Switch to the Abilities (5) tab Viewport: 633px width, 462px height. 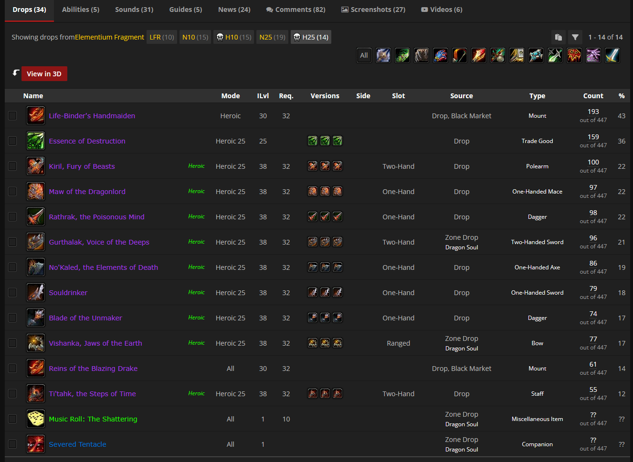[81, 10]
